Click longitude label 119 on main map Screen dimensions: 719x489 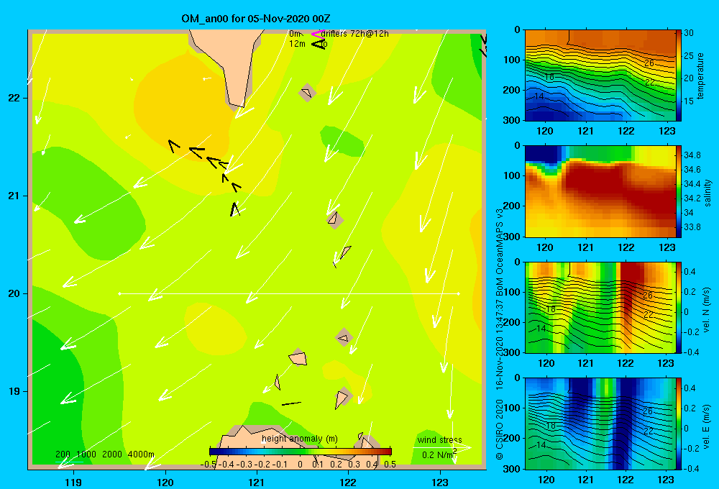click(x=73, y=482)
